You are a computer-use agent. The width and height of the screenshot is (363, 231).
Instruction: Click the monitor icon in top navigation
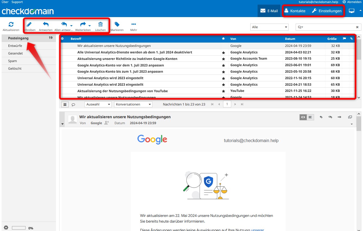coord(352,11)
